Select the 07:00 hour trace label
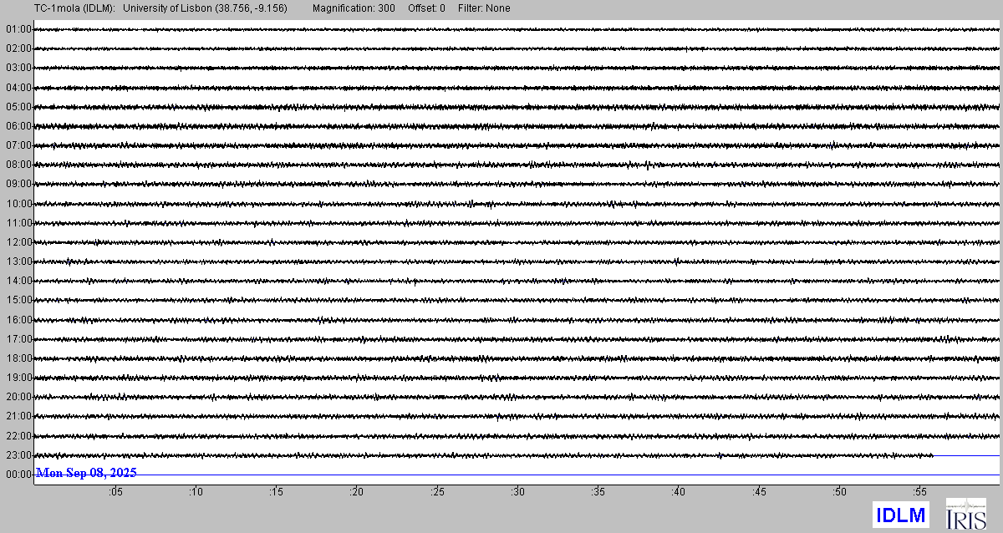 (x=18, y=145)
